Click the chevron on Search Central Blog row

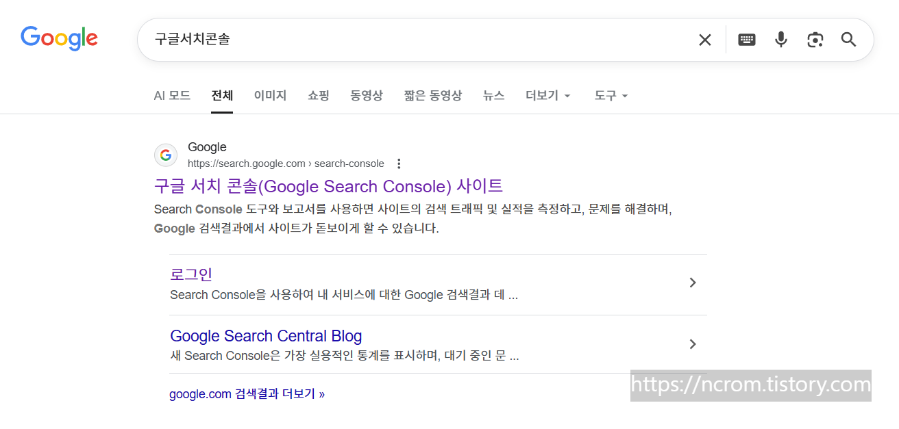pos(693,343)
